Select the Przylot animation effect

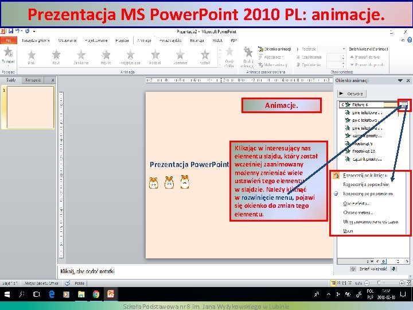pos(106,57)
